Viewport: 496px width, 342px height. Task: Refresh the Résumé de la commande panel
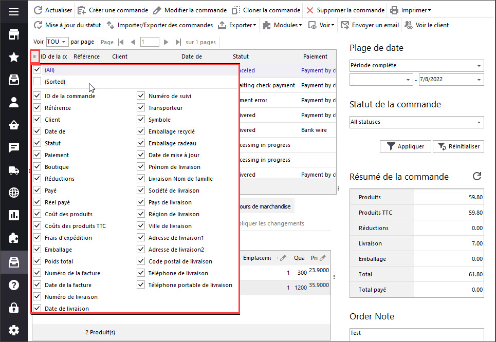477,176
